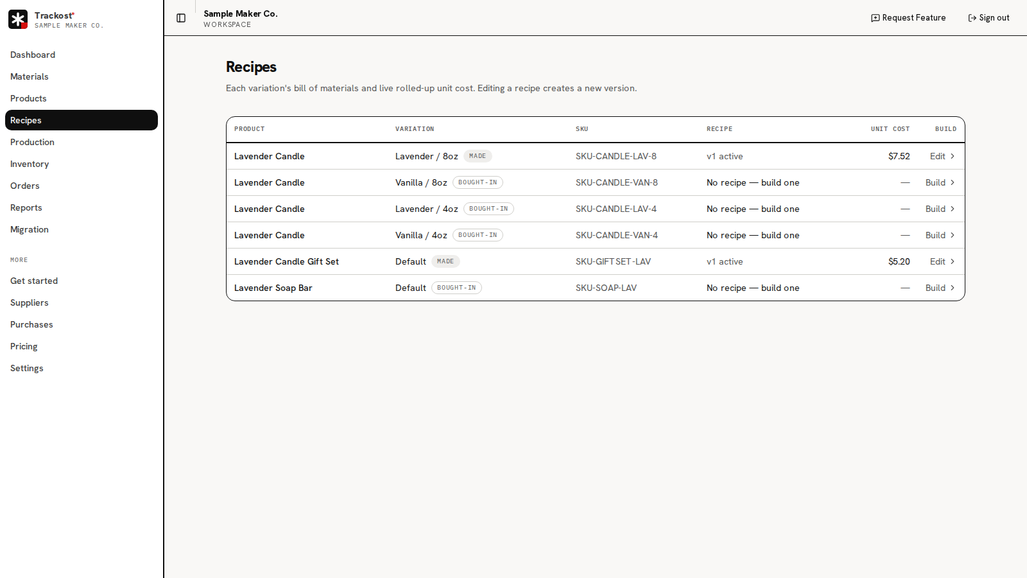Toggle the sidebar panel icon
Viewport: 1027px width, 578px height.
[181, 18]
